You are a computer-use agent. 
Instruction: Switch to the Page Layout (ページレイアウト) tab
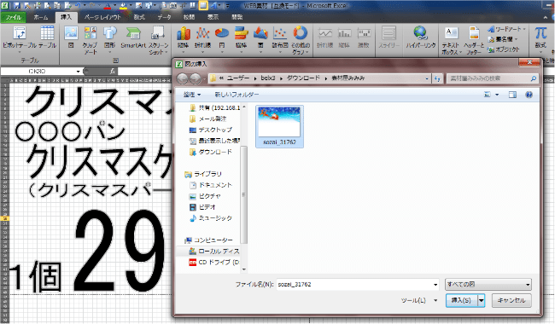(102, 17)
